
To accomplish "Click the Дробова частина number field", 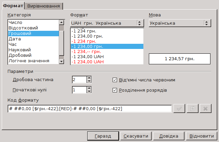I will (x=79, y=80).
